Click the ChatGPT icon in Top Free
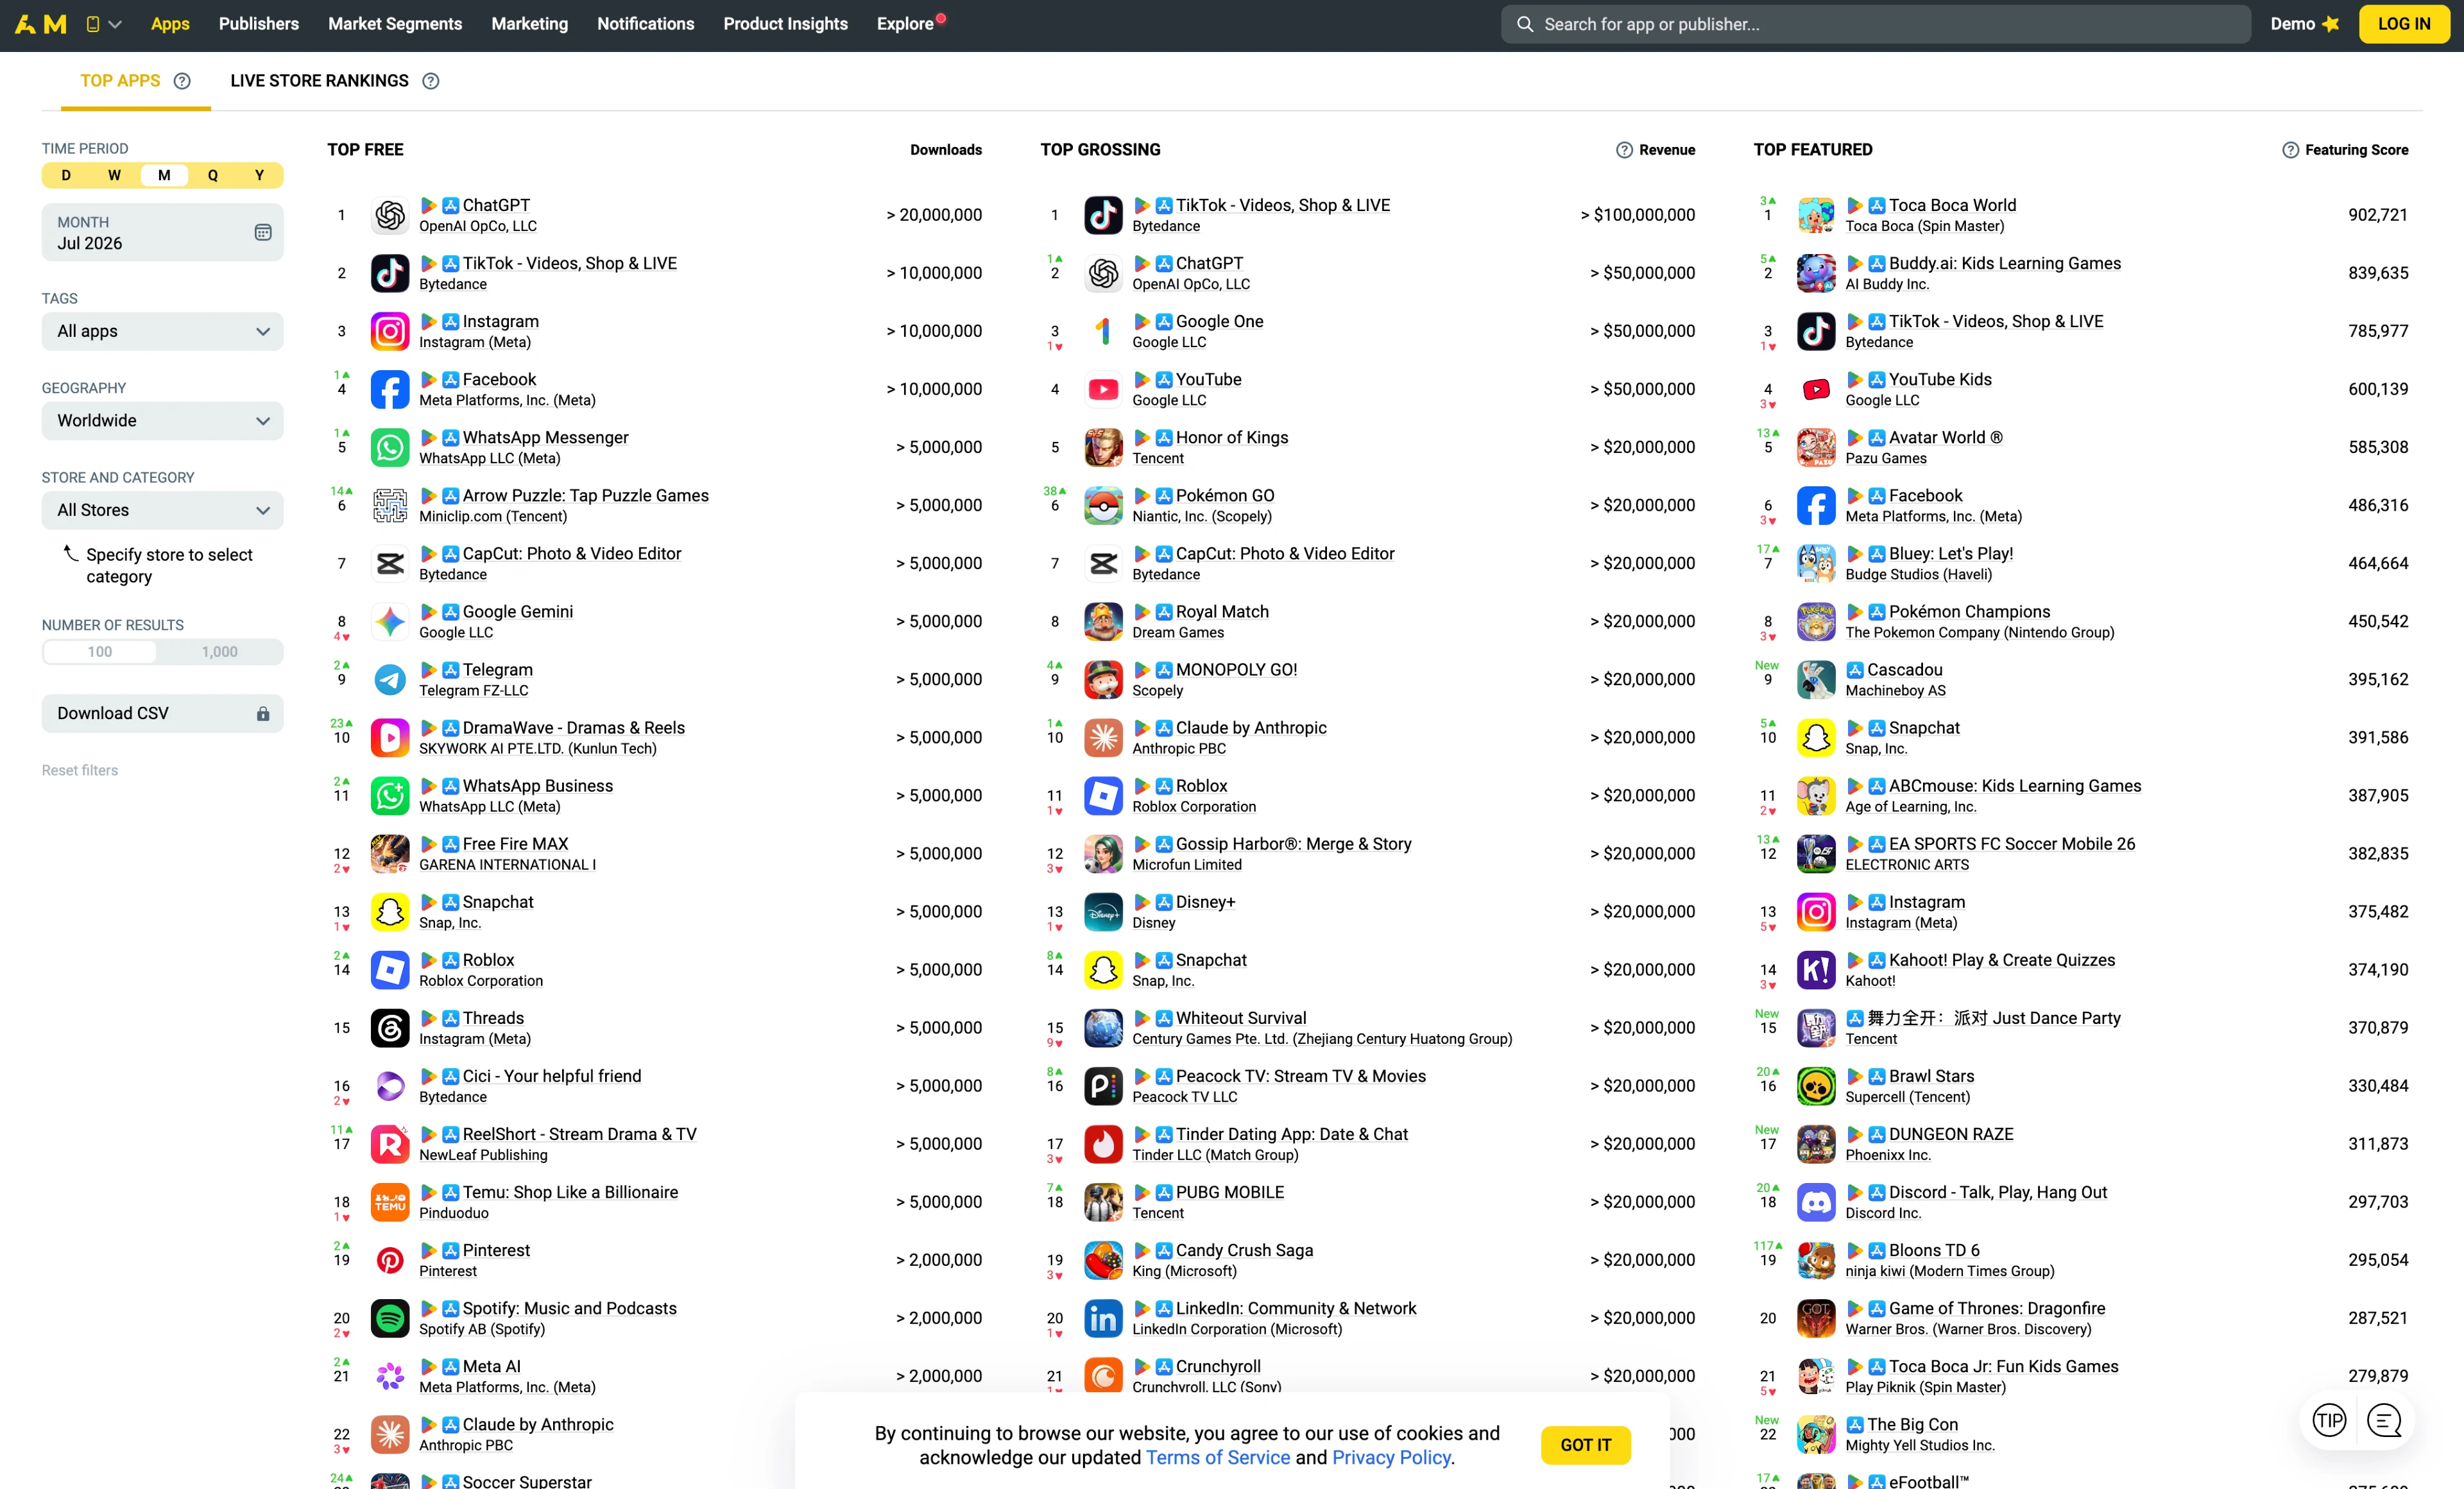This screenshot has height=1489, width=2464. [390, 215]
